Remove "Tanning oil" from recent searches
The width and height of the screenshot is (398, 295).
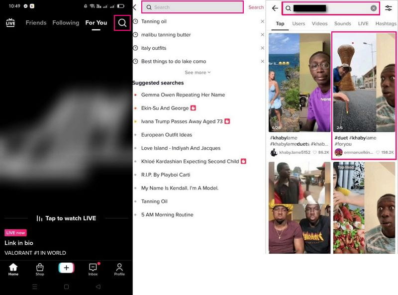(262, 21)
